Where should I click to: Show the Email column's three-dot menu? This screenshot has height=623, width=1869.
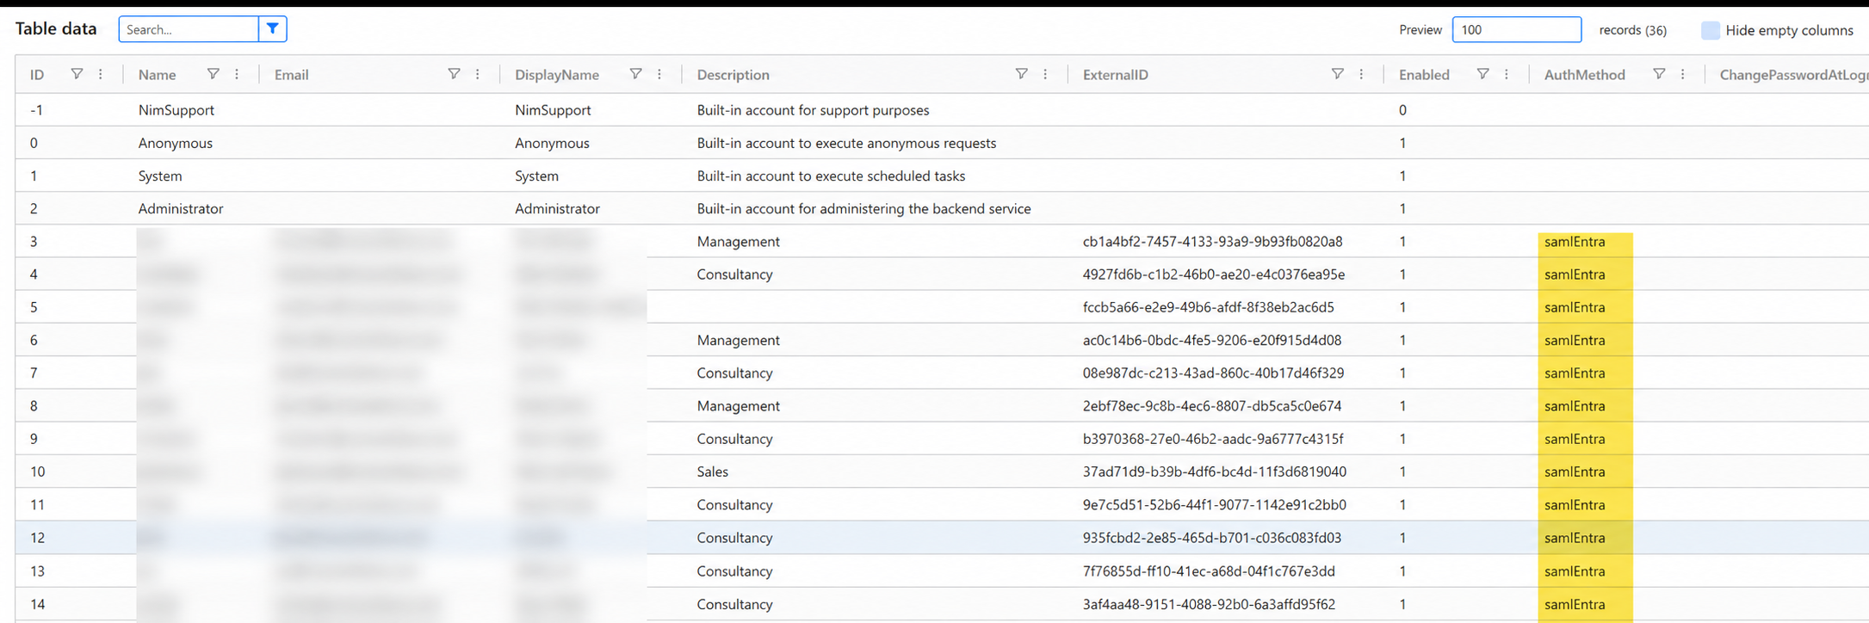point(478,74)
